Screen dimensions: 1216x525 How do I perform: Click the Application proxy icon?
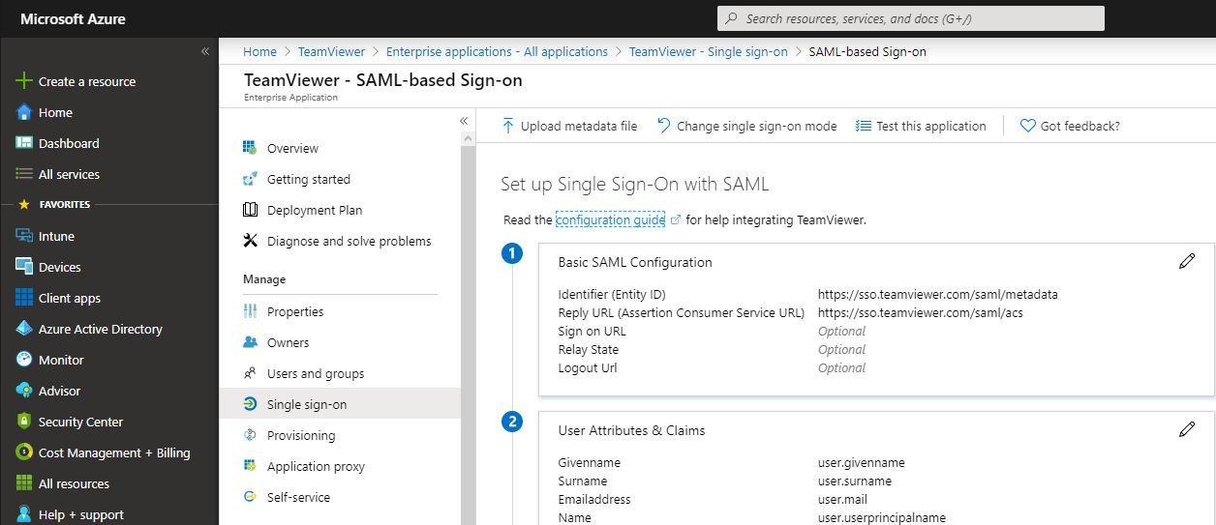pos(250,466)
